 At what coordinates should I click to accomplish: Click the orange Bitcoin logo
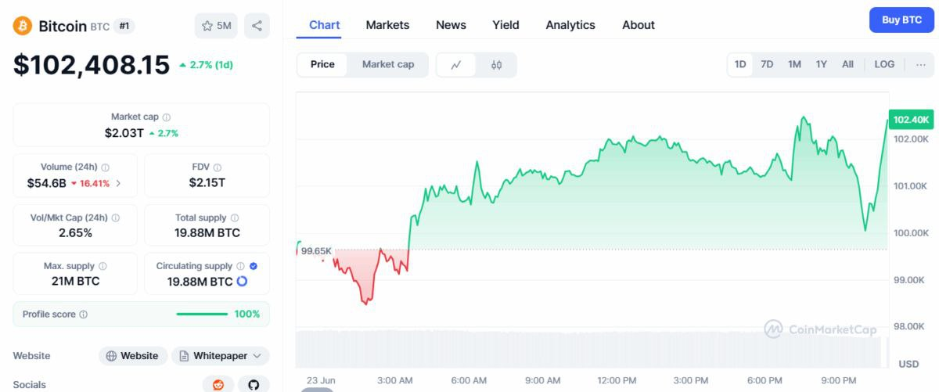(x=22, y=26)
